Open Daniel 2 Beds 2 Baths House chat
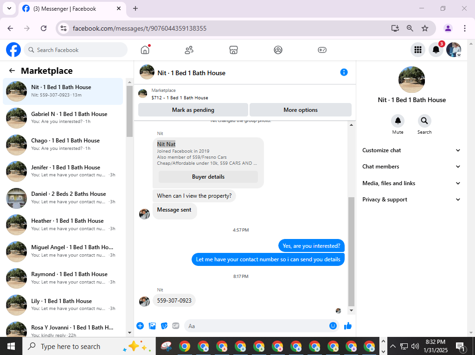The image size is (475, 355). point(63,198)
